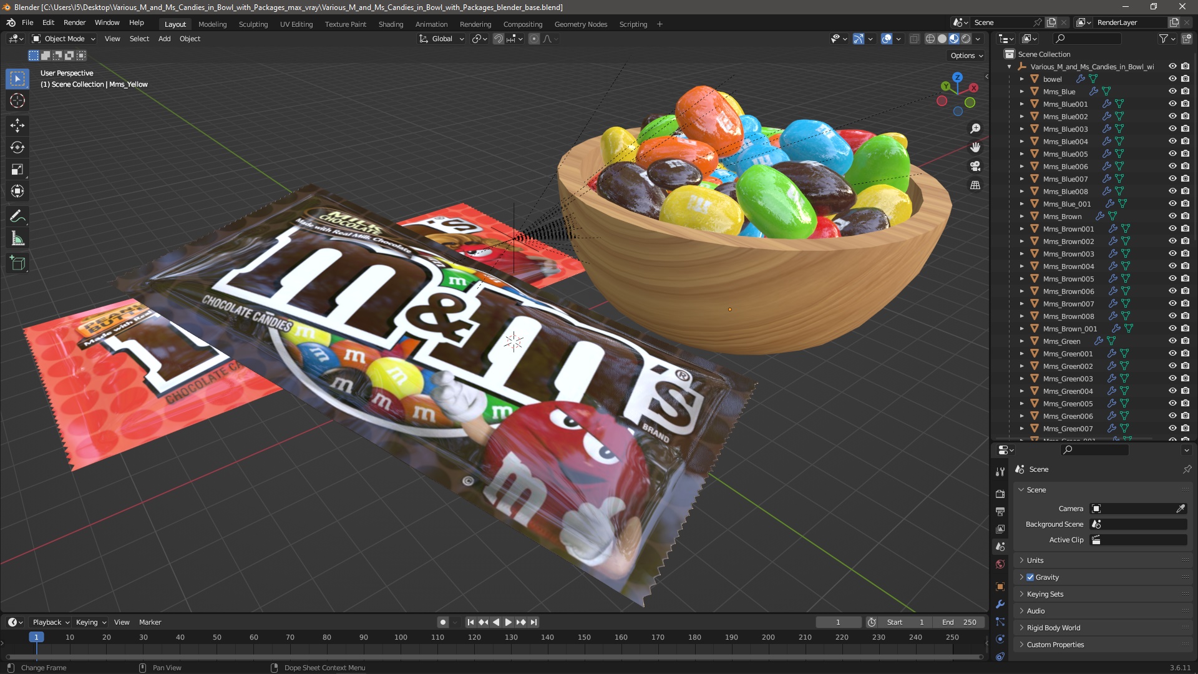The width and height of the screenshot is (1198, 674).
Task: Toggle visibility of Mms_Brown003 object
Action: pyautogui.click(x=1172, y=253)
